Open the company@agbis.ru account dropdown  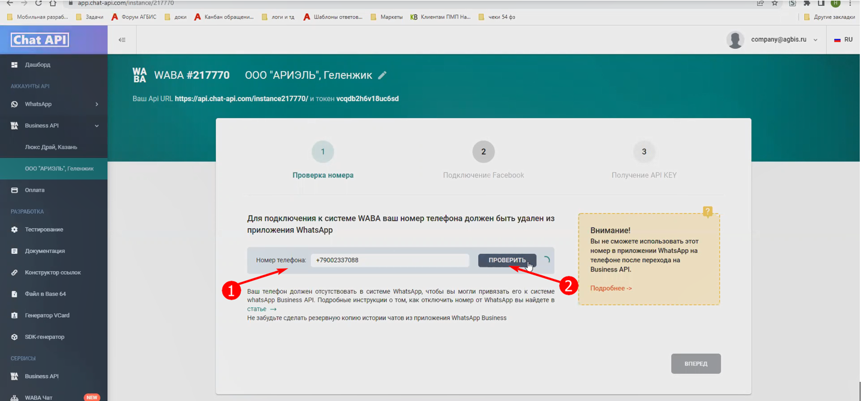click(x=784, y=40)
